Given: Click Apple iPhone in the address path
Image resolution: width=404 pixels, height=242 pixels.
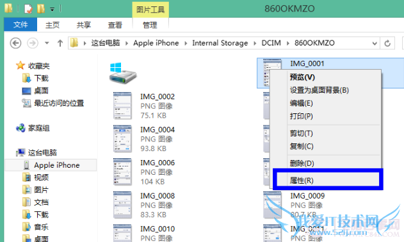Looking at the screenshot, I should (156, 43).
